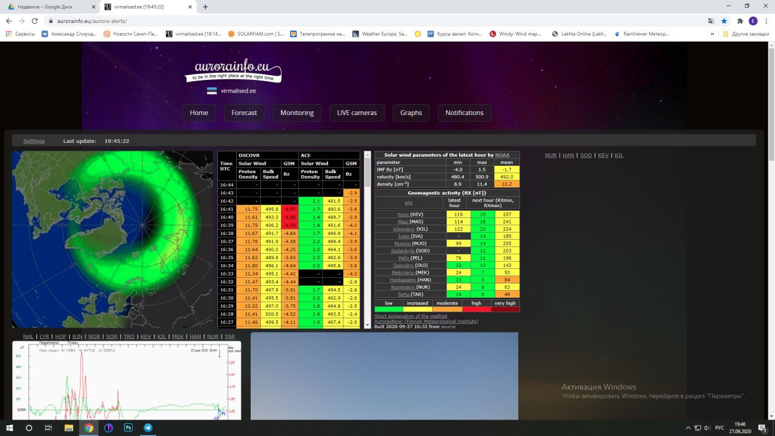Screen dimensions: 775x436
Task: Open the LIVE cameras menu item
Action: 357,113
